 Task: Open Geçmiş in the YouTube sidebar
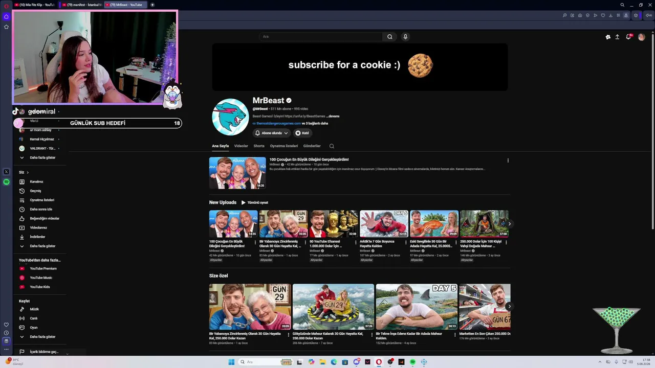click(35, 191)
